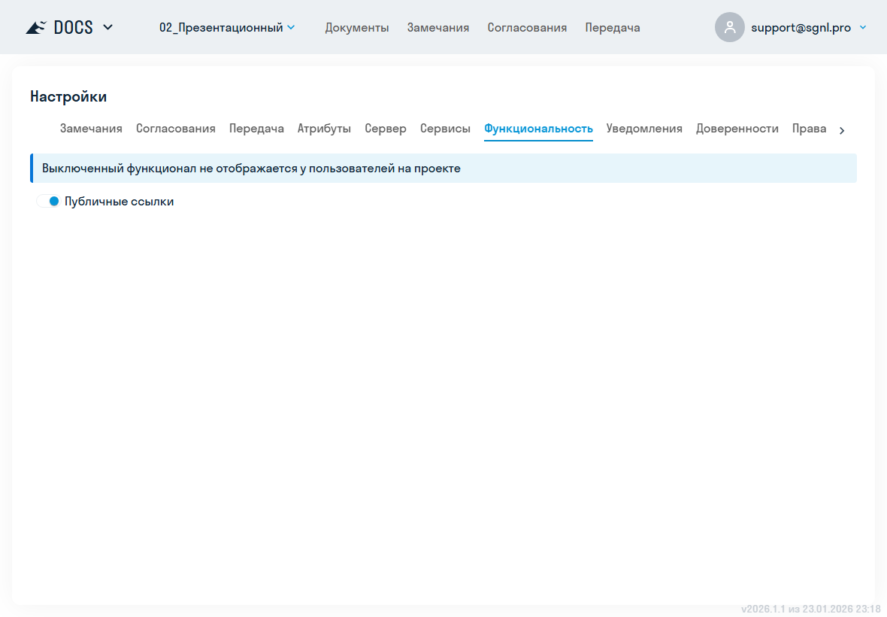This screenshot has width=887, height=617.
Task: Open the Сервер settings tab
Action: (x=386, y=129)
